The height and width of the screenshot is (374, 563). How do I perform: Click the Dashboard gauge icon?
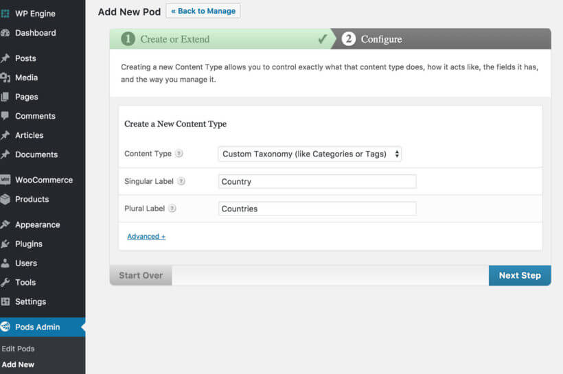(x=5, y=33)
